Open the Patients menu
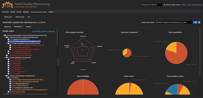Viewport: 203px width, 98px height. coord(13,12)
